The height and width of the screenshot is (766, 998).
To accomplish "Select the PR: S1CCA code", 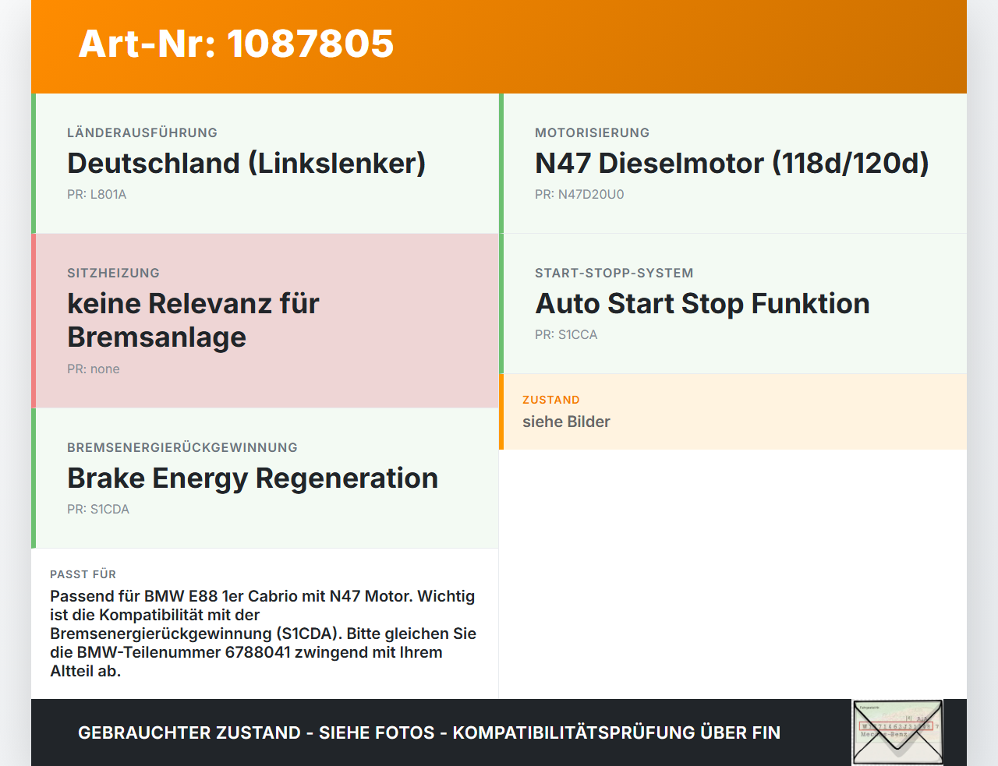I will point(566,334).
